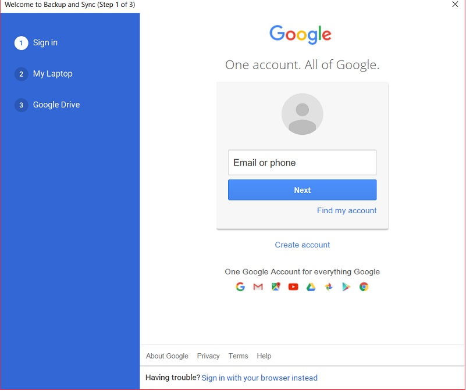Click the Google Play icon
This screenshot has height=391, width=466.
click(x=346, y=287)
